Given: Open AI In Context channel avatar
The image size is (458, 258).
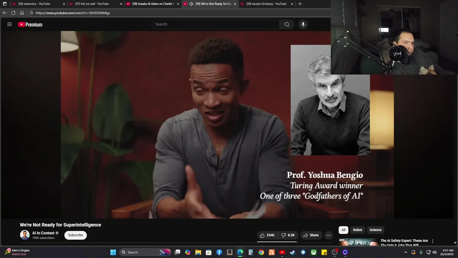Looking at the screenshot, I should 25,235.
